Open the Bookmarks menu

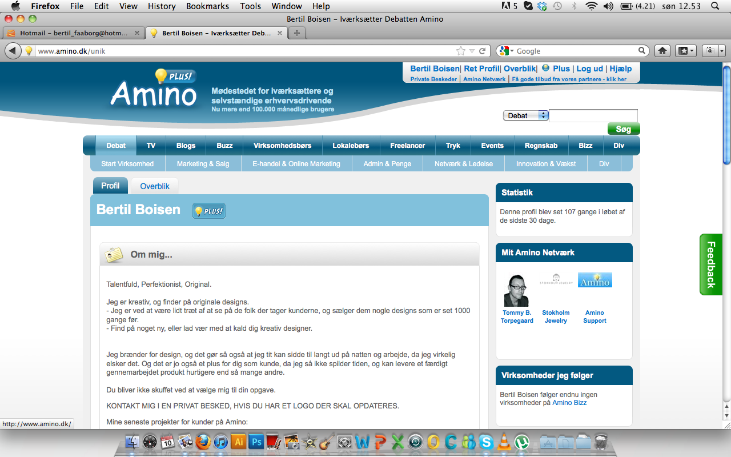tap(207, 6)
